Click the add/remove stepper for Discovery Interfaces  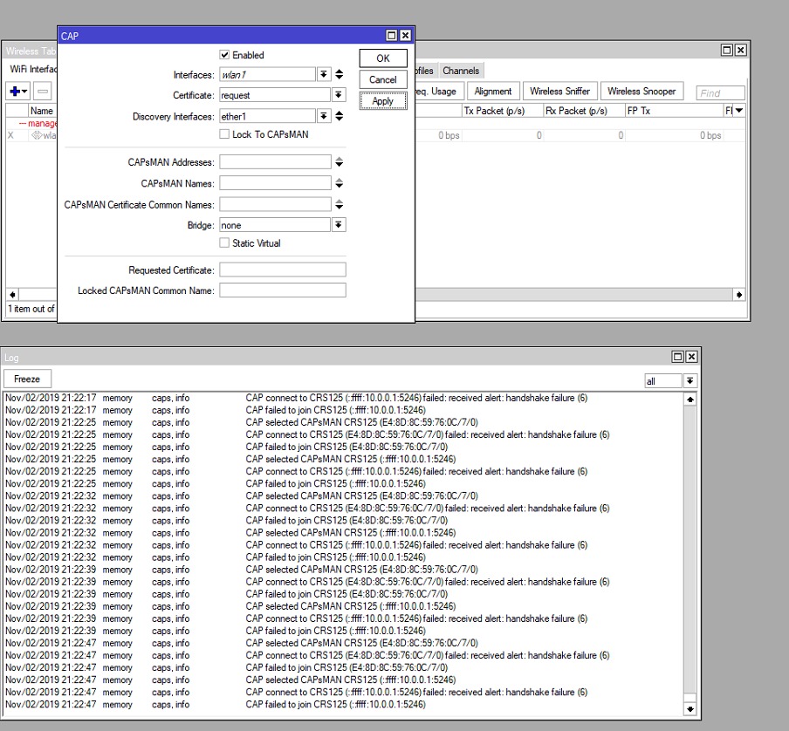click(340, 116)
